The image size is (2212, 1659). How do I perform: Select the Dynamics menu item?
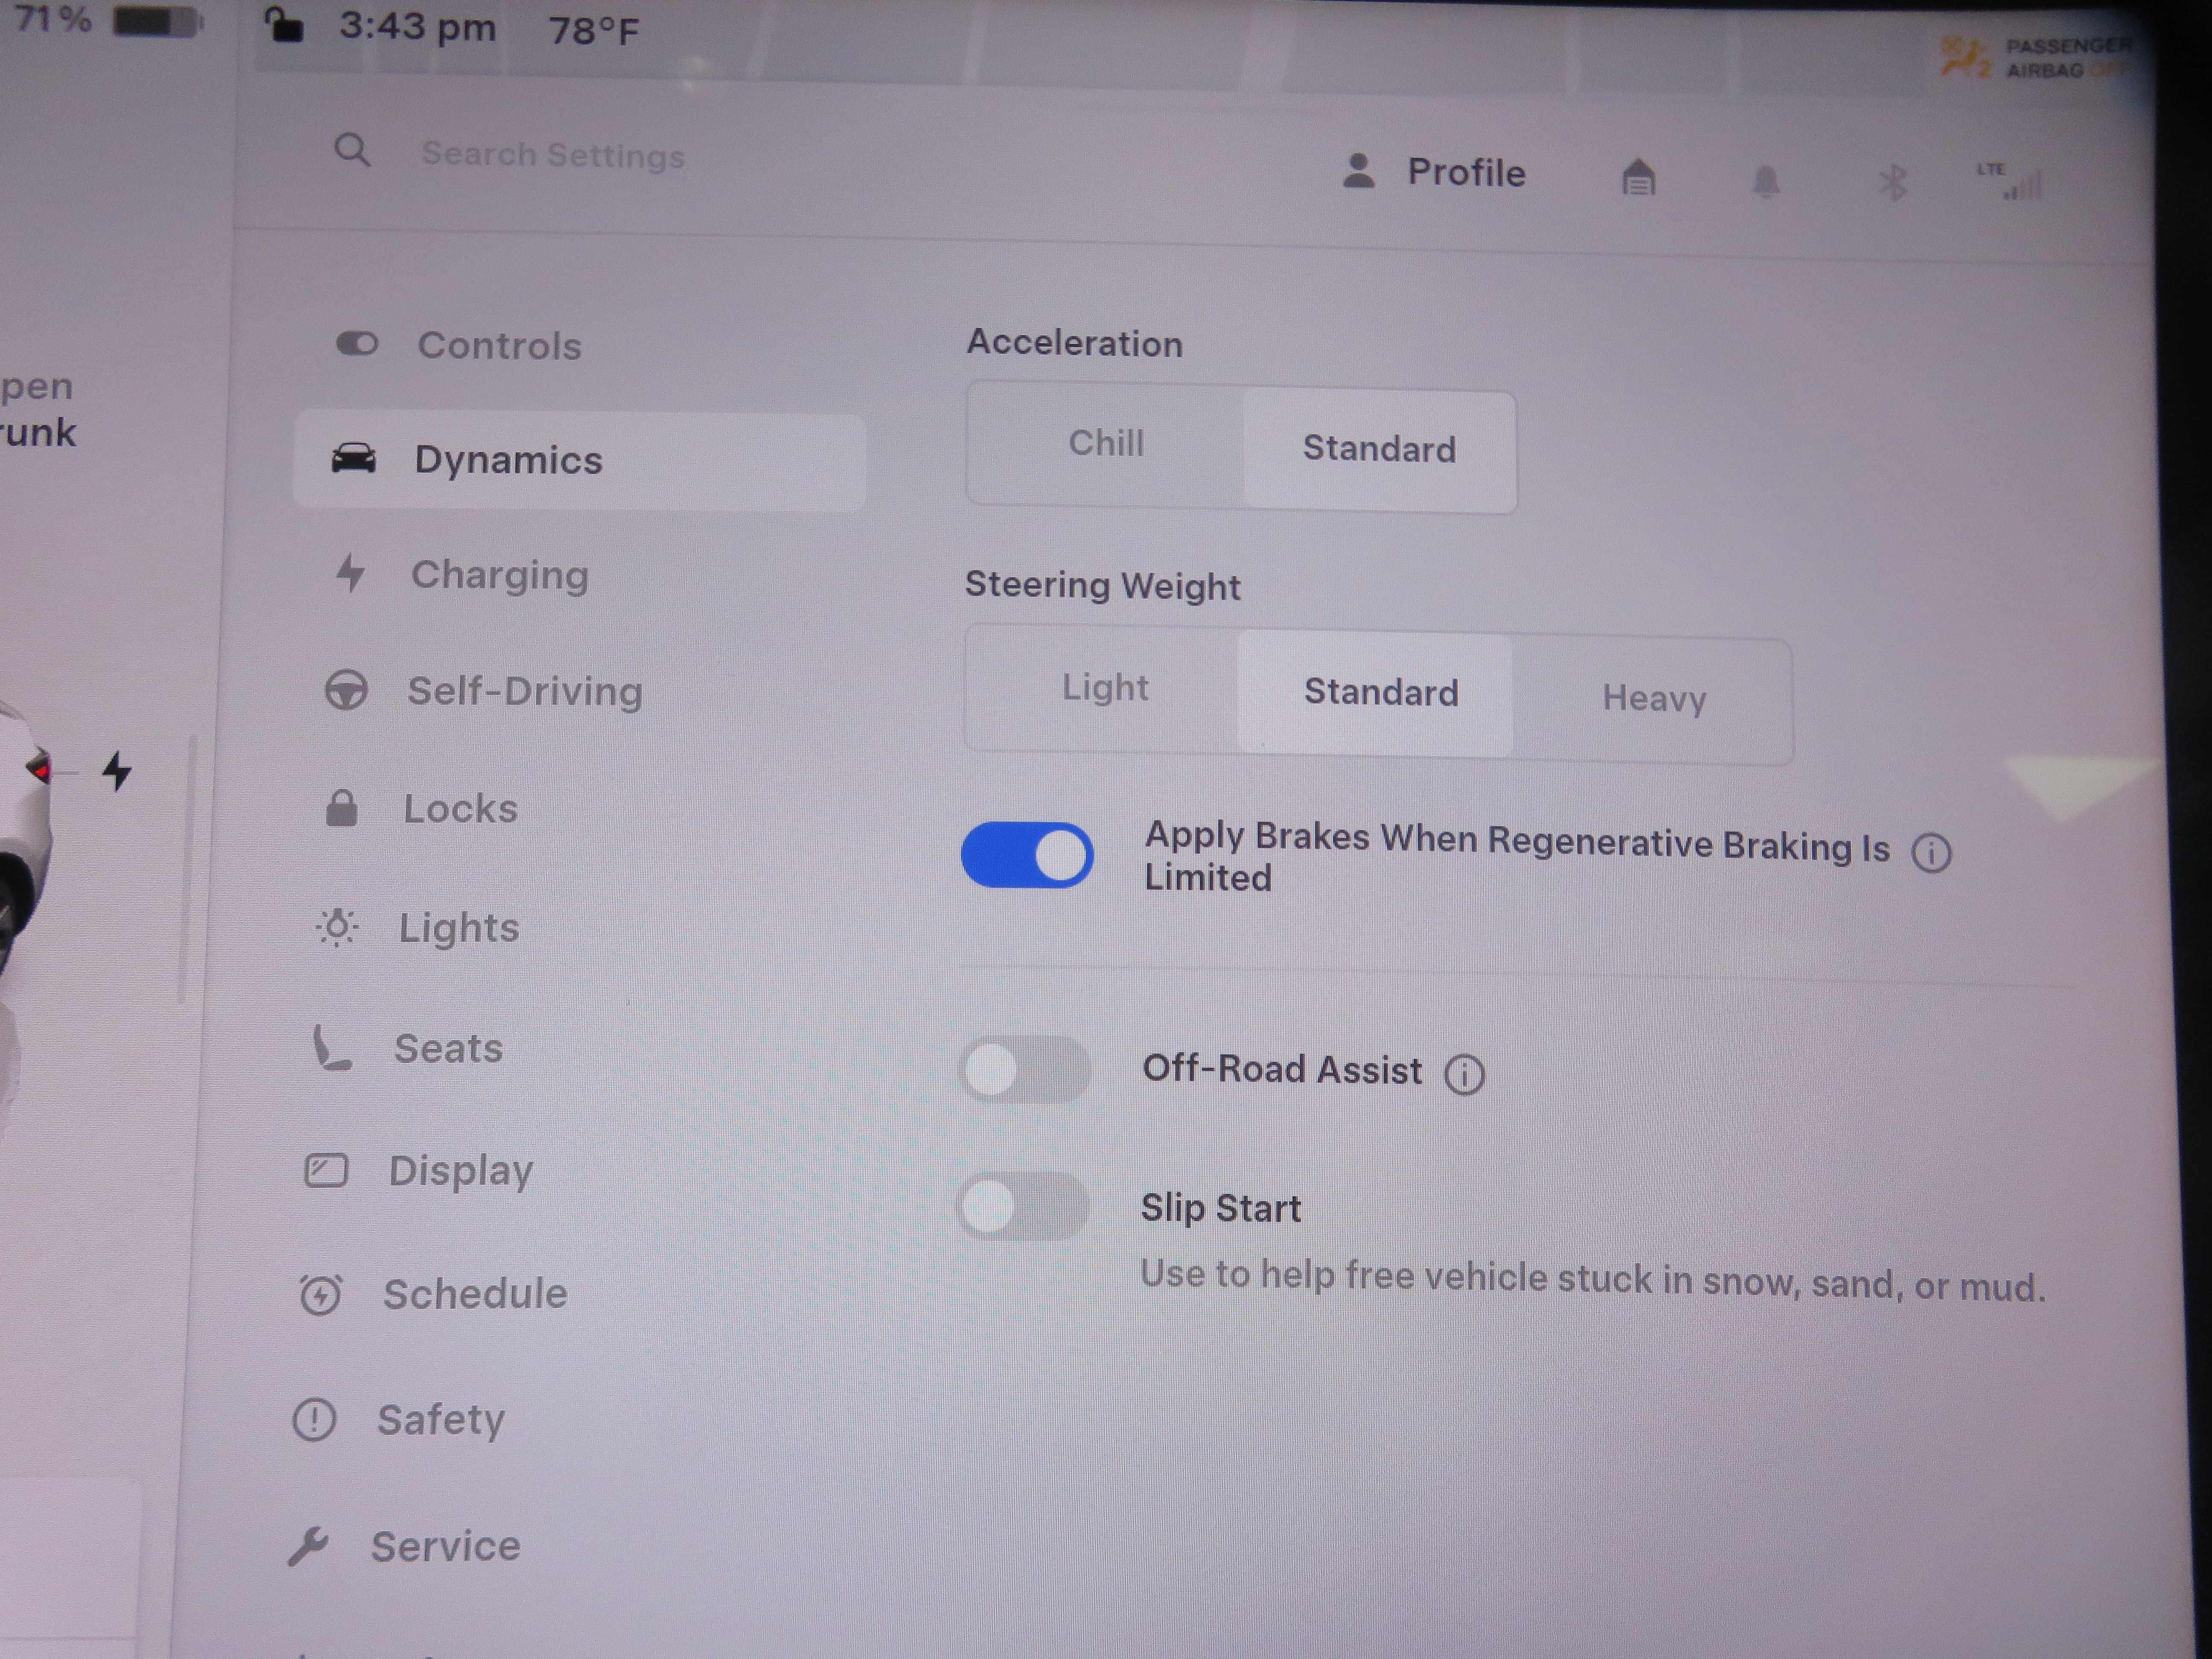pos(579,460)
